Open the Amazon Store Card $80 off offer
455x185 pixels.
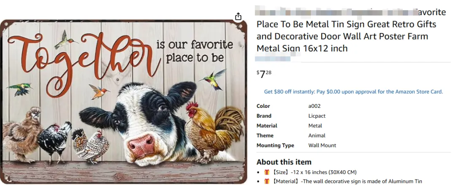point(353,91)
